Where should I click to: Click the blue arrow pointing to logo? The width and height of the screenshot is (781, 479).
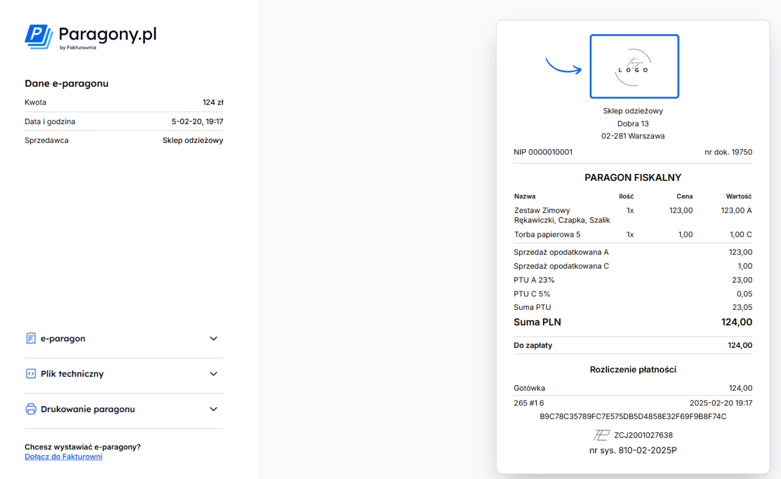pos(563,67)
